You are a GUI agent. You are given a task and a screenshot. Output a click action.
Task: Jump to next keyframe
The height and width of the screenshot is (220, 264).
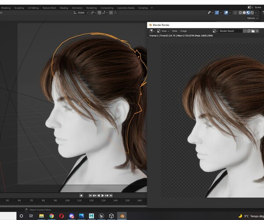(107, 195)
